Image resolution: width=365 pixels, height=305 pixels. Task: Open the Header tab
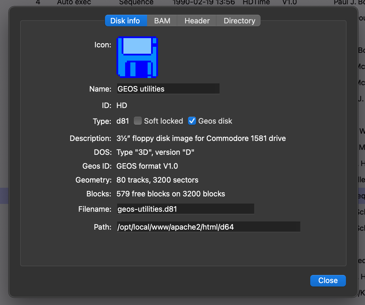tap(197, 21)
